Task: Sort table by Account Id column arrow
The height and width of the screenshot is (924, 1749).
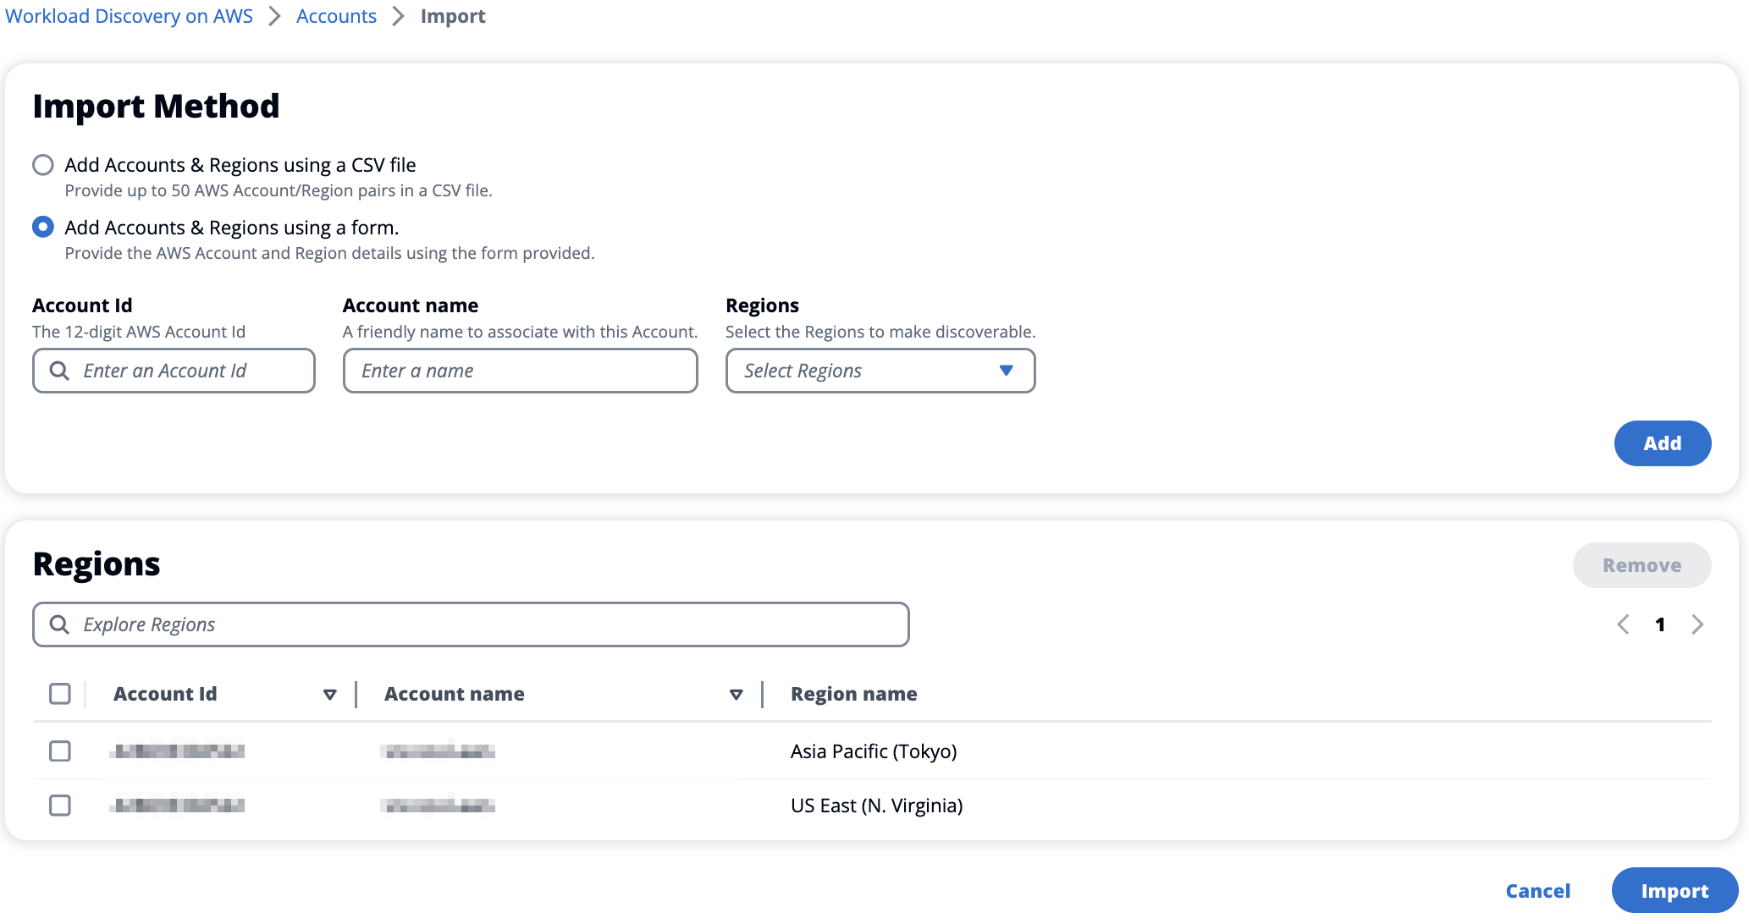Action: click(x=329, y=695)
